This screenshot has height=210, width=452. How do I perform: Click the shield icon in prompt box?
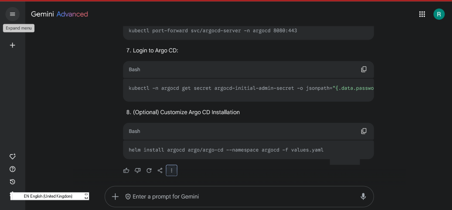tap(128, 196)
